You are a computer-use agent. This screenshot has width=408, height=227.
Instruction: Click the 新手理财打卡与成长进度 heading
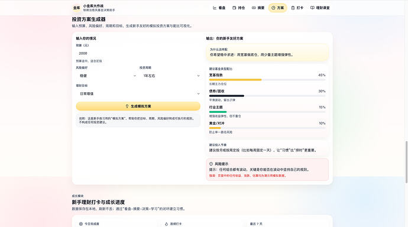pos(98,202)
